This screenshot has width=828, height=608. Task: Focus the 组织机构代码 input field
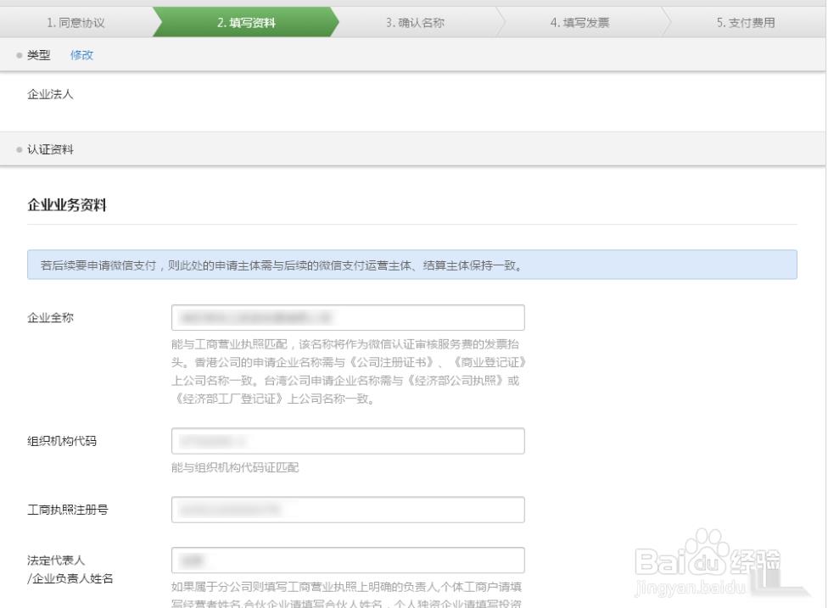(x=348, y=441)
